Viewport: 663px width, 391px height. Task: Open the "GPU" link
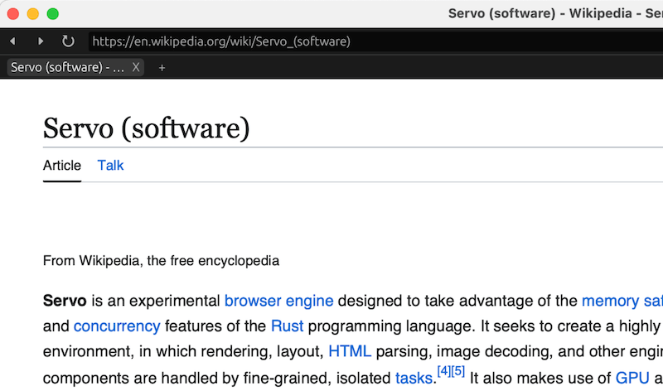632,378
